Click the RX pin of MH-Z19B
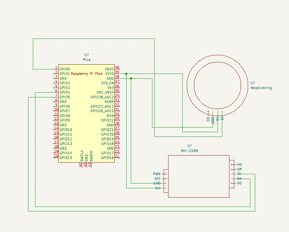Viewport: 289px width, 232px height. click(x=239, y=179)
